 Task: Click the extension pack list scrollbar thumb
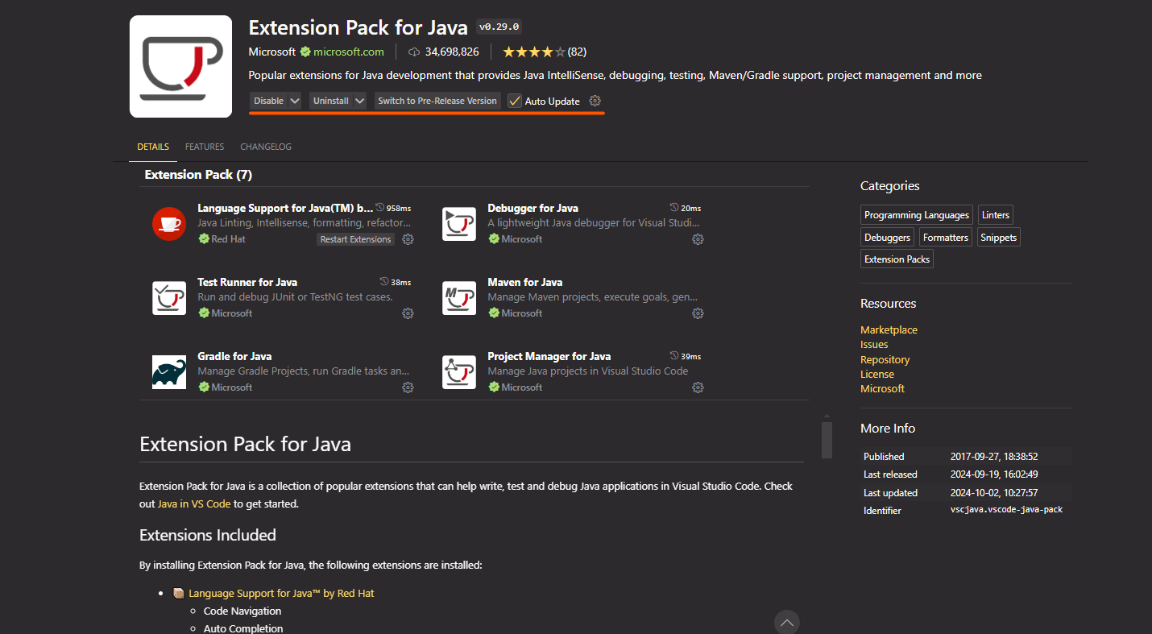click(x=827, y=440)
